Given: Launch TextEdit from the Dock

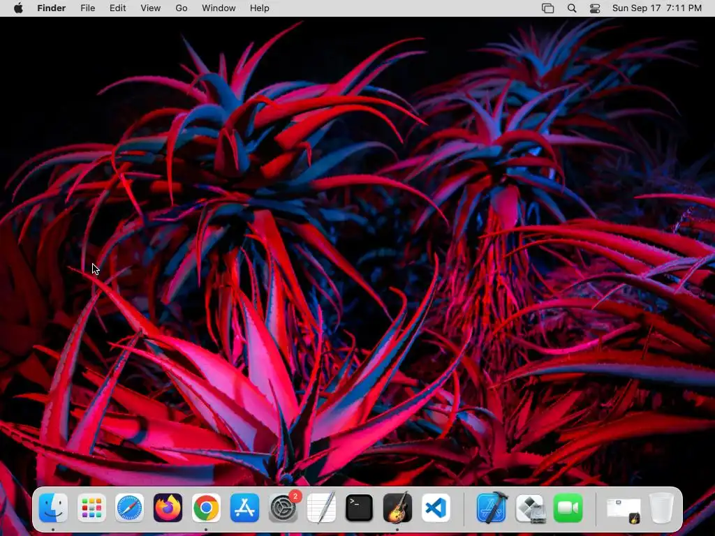Looking at the screenshot, I should (321, 508).
